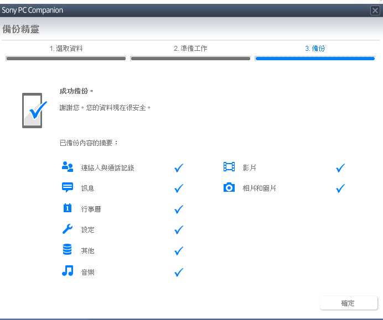Screen dimensions: 383x320
Task: Select the contacts and call log icon
Action: pos(68,166)
